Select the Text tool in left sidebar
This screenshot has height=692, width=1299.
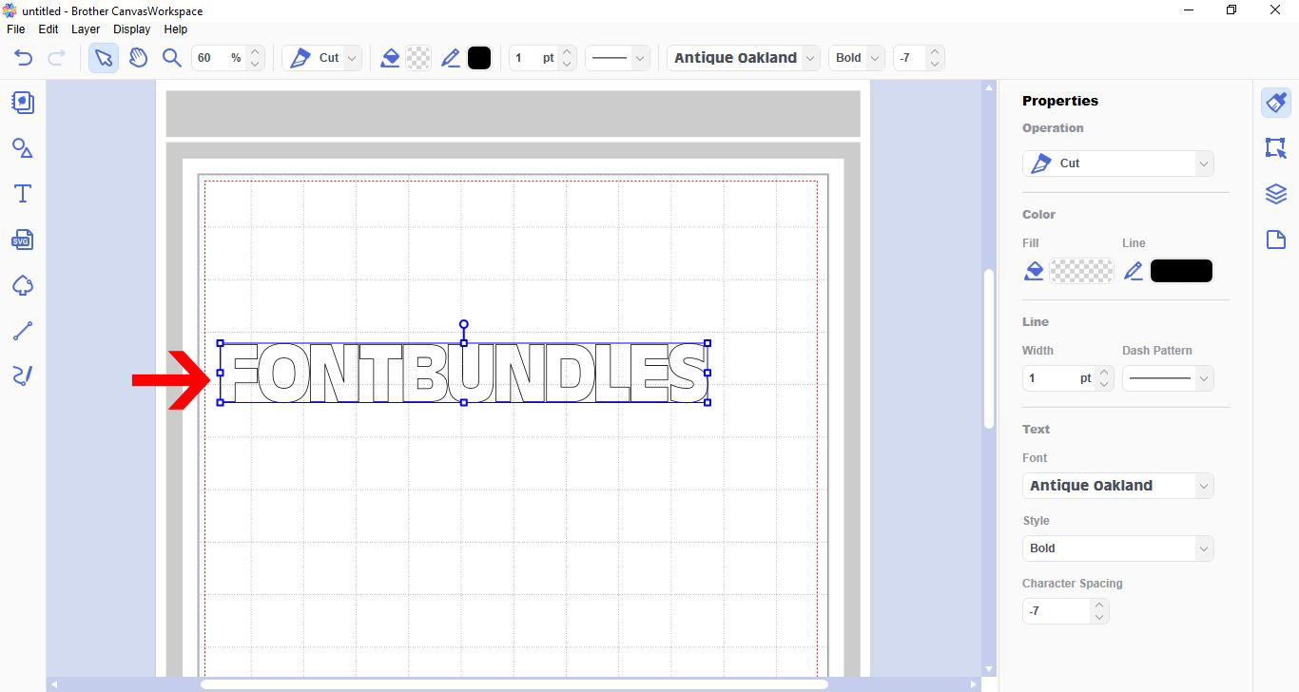pos(23,194)
